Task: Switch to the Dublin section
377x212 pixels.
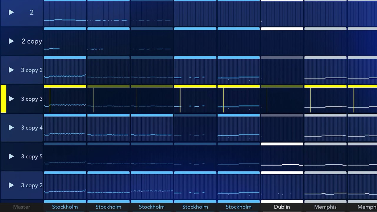Action: click(x=282, y=207)
